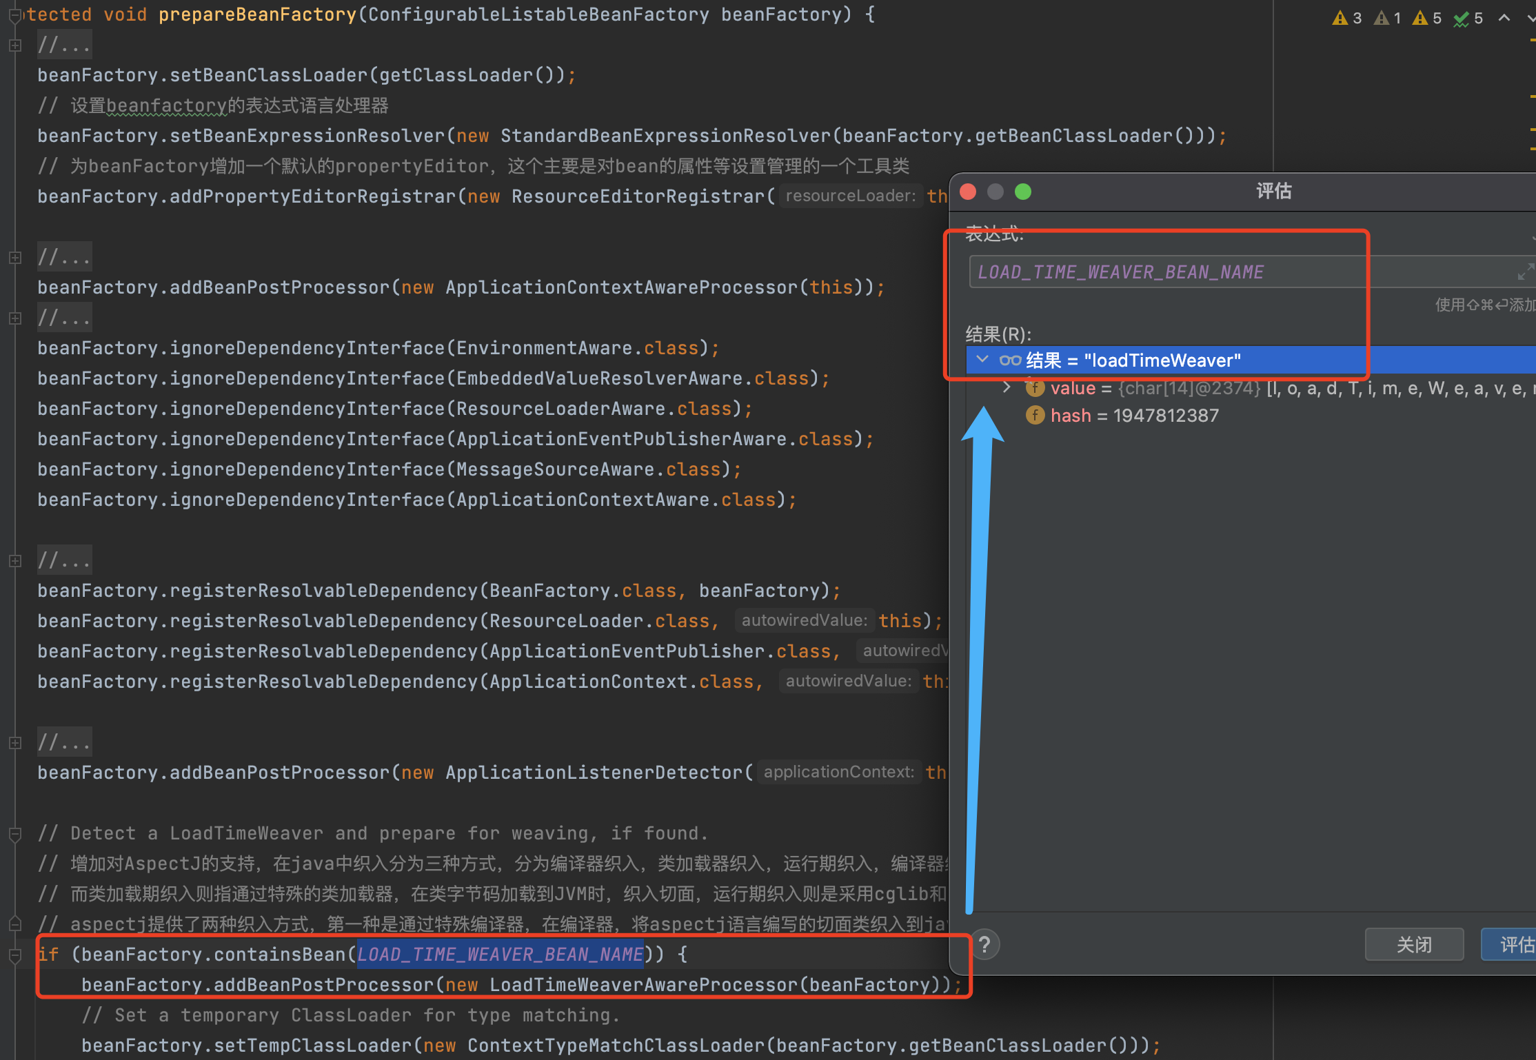The height and width of the screenshot is (1060, 1536).
Task: Click the '// Set a temporary ClassLoader' comment
Action: click(351, 1015)
